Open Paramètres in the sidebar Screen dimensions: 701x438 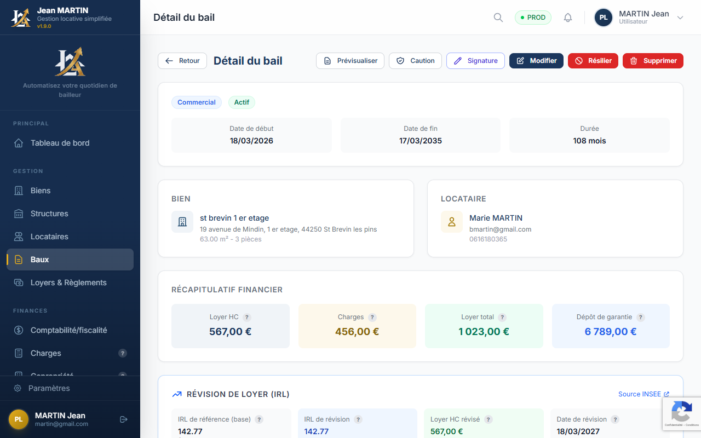click(x=49, y=388)
